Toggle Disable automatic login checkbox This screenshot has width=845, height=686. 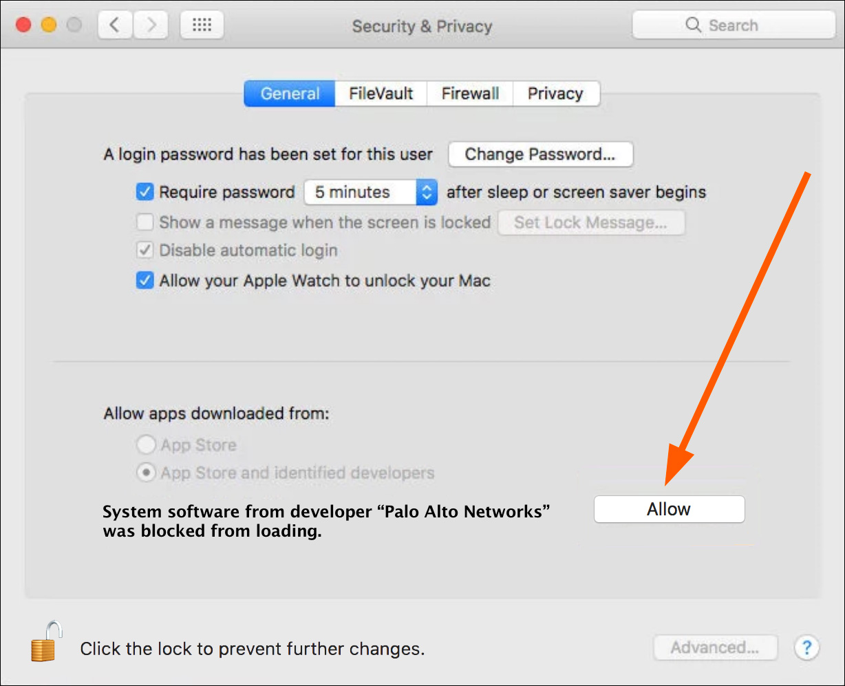[145, 250]
